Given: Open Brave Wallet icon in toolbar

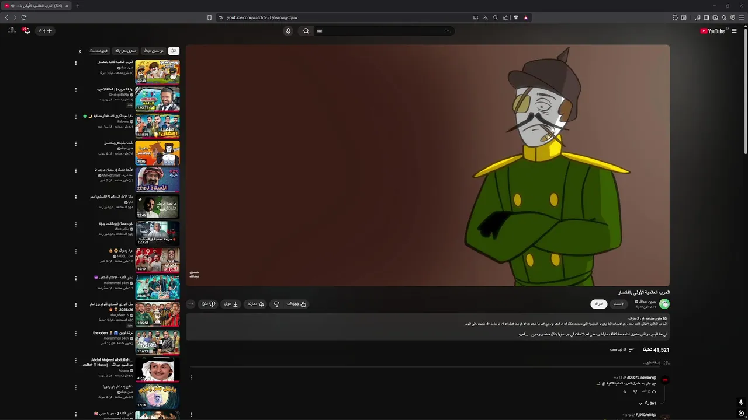Looking at the screenshot, I should [x=715, y=17].
